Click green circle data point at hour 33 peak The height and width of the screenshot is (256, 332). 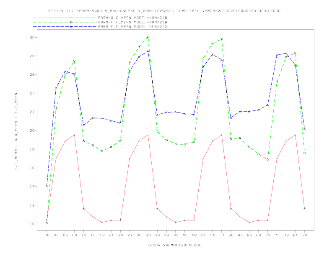148,37
